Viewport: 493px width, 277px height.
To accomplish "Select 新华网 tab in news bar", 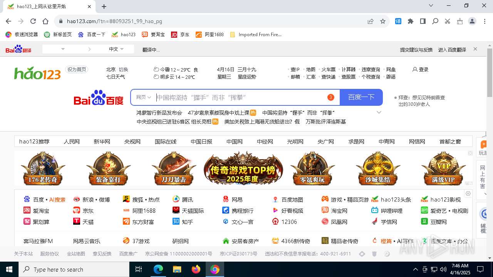I will [102, 141].
